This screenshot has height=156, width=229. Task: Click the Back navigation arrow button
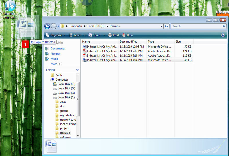point(47,26)
